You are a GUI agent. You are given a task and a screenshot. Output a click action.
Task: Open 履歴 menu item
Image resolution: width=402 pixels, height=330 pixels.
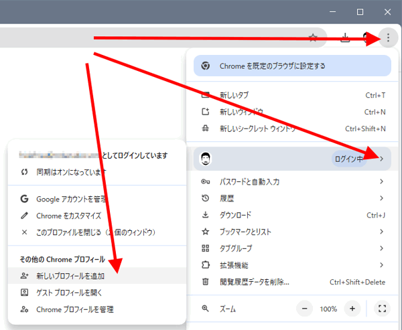tap(292, 198)
